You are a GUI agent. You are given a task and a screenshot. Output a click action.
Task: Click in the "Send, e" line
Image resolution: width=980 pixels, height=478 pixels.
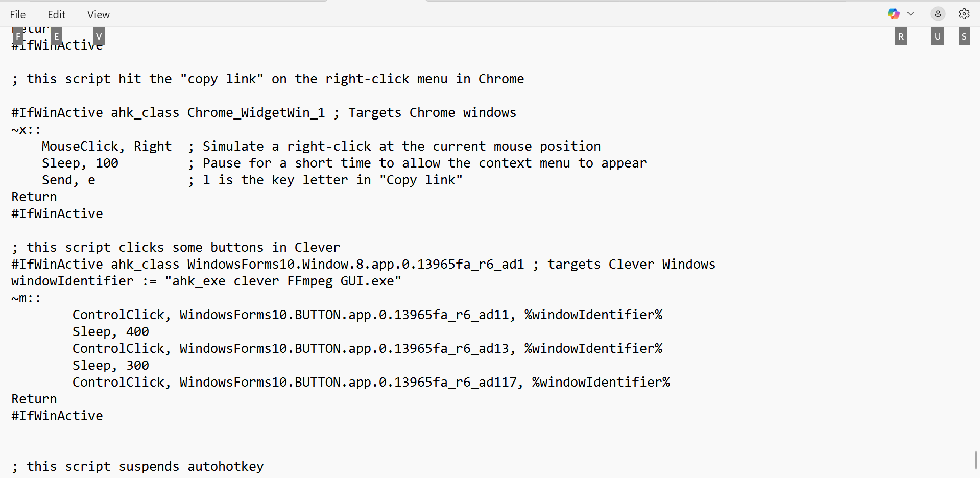click(68, 180)
